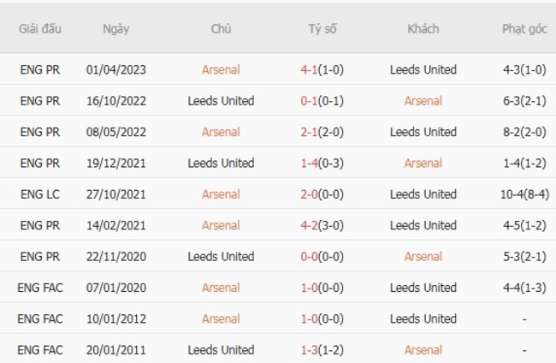Click Leeds United home team on 16/10/2022
The height and width of the screenshot is (363, 556).
pos(221,101)
